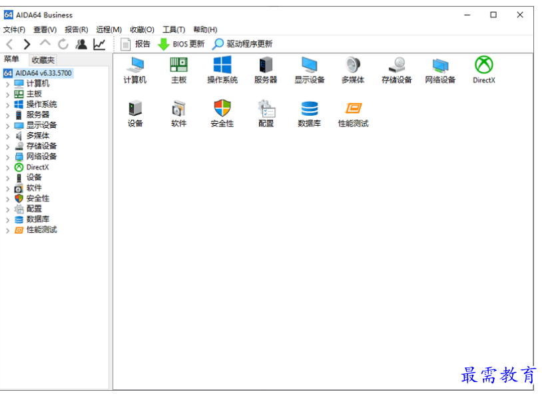Open the 网络设备 icon in main pane
542x396 pixels.
pos(440,70)
